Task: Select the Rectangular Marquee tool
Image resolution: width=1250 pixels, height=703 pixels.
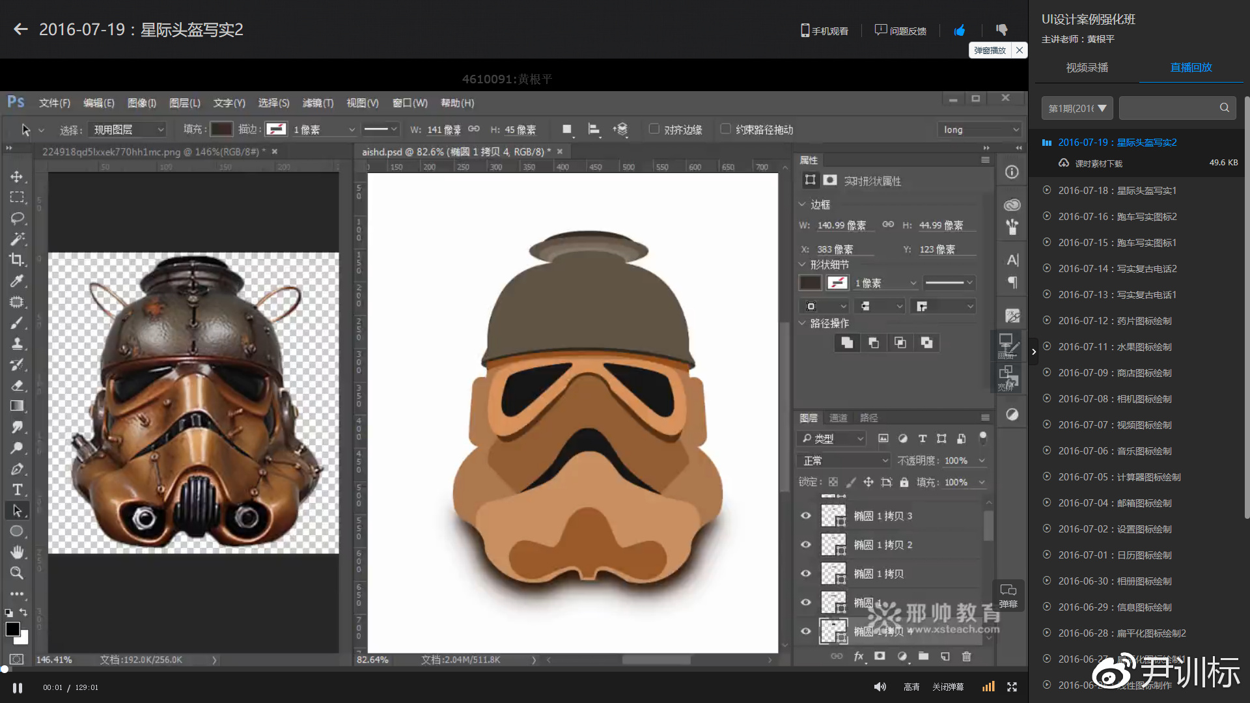Action: tap(17, 197)
